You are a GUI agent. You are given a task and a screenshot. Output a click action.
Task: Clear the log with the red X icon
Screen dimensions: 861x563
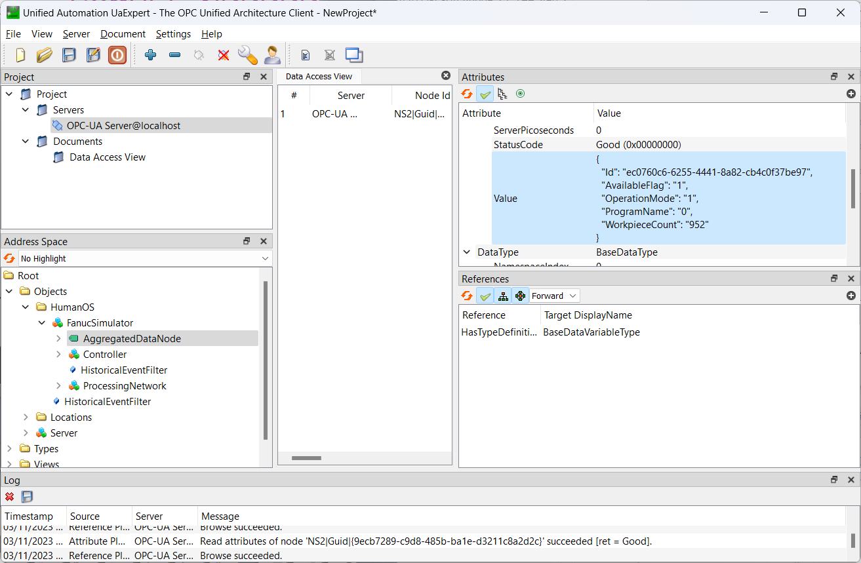click(x=10, y=497)
